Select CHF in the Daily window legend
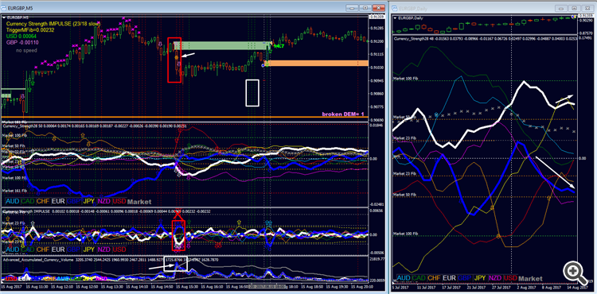Image resolution: width=597 pixels, height=294 pixels. pyautogui.click(x=434, y=278)
